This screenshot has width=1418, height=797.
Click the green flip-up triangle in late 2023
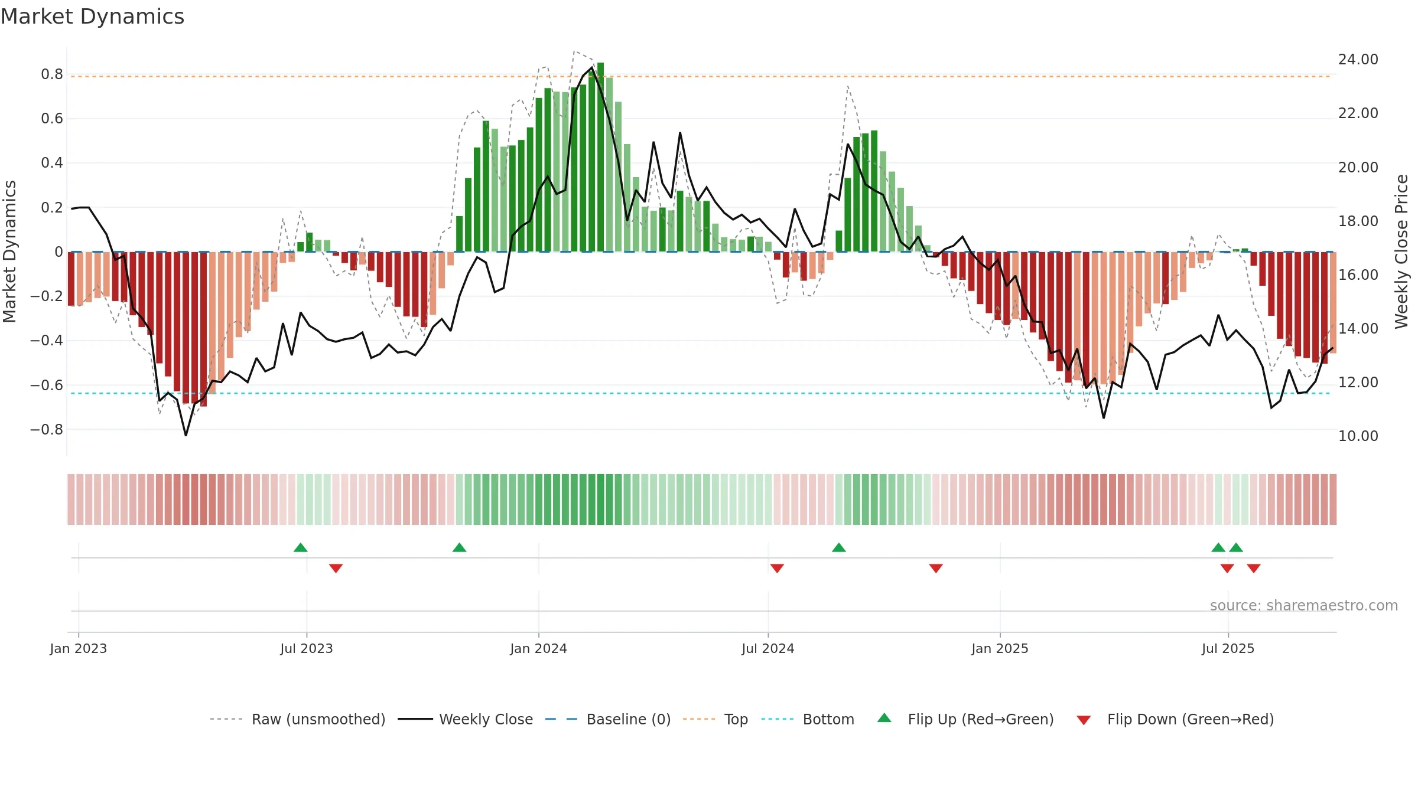tap(460, 547)
